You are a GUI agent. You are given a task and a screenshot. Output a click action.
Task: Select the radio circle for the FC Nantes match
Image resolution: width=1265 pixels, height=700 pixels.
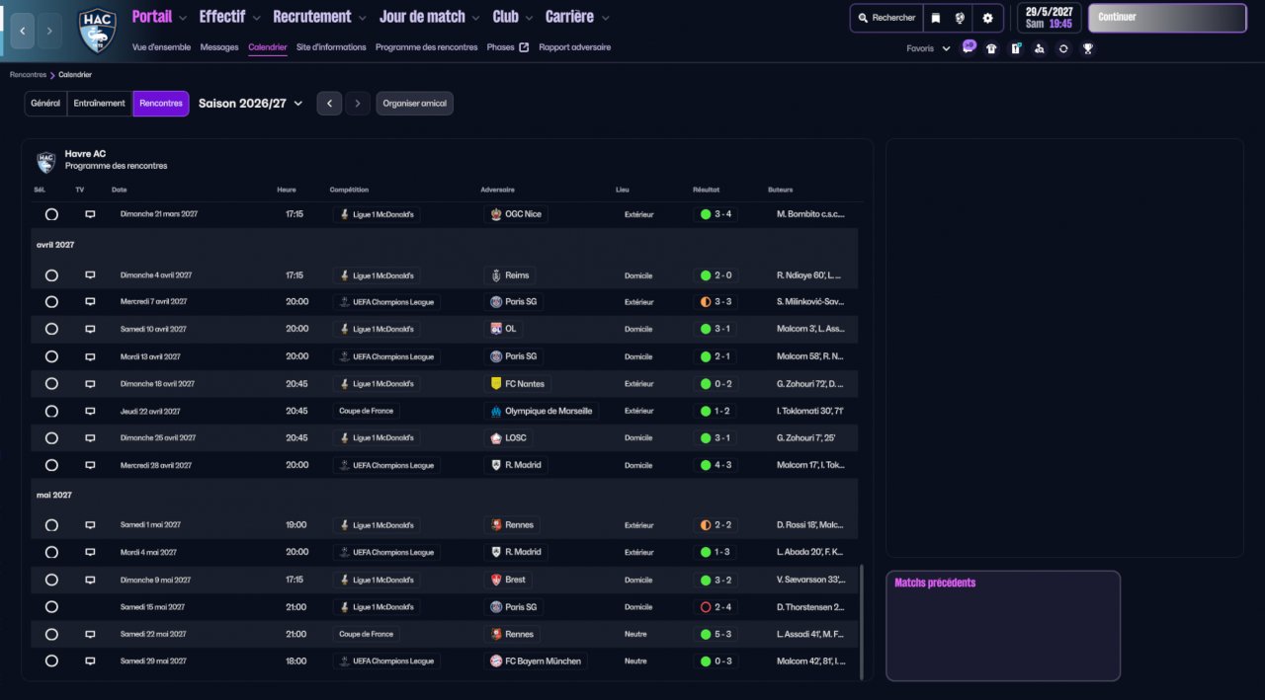[x=51, y=384]
